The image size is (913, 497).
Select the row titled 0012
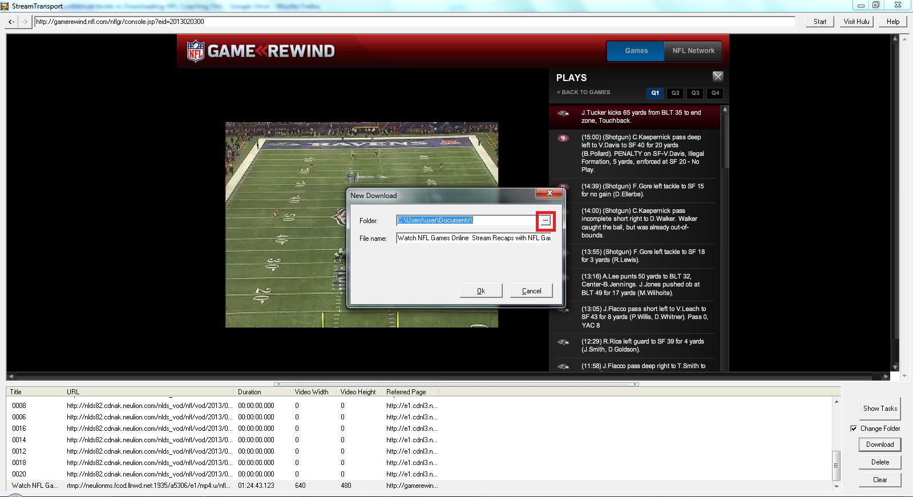419,451
